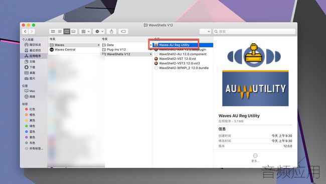Select the WaveShell2-AU 12.0.component file
Image resolution: width=326 pixels, height=184 pixels.
pos(183,54)
